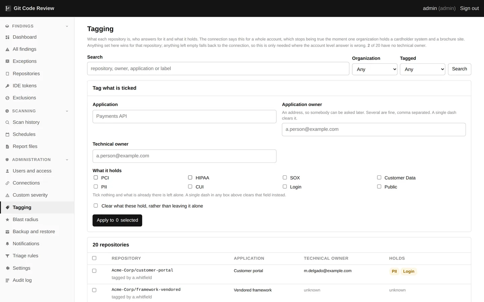Tick the HIPAA checkbox
Viewport: 484px width, 302px height.
pos(190,178)
